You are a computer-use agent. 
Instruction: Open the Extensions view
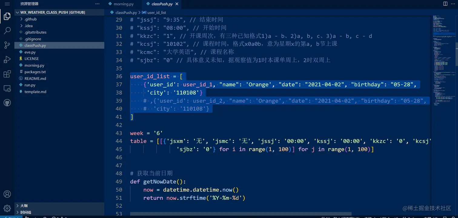(x=7, y=74)
